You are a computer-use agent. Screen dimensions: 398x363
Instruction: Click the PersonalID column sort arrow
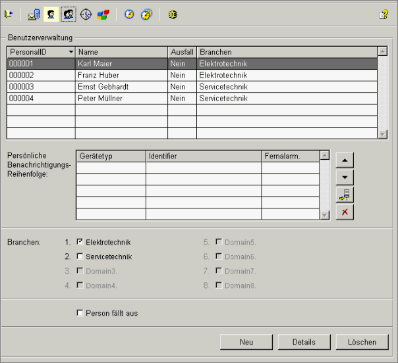[x=70, y=52]
